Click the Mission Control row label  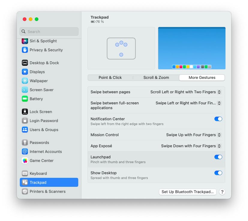[105, 135]
